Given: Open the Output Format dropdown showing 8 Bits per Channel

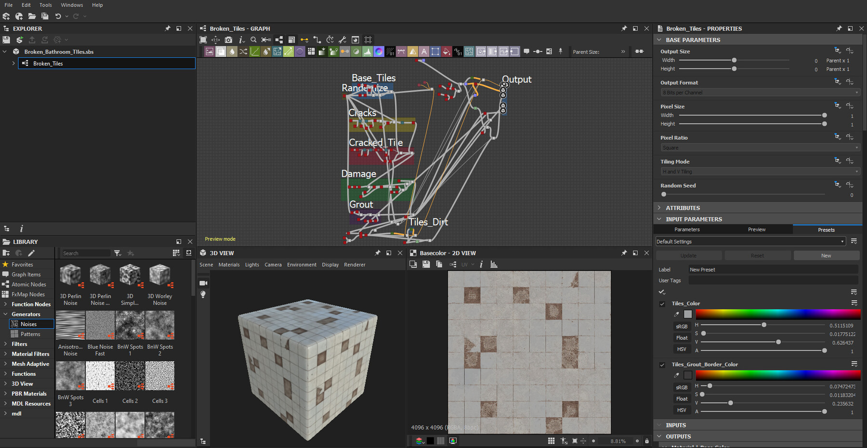Looking at the screenshot, I should coord(760,92).
